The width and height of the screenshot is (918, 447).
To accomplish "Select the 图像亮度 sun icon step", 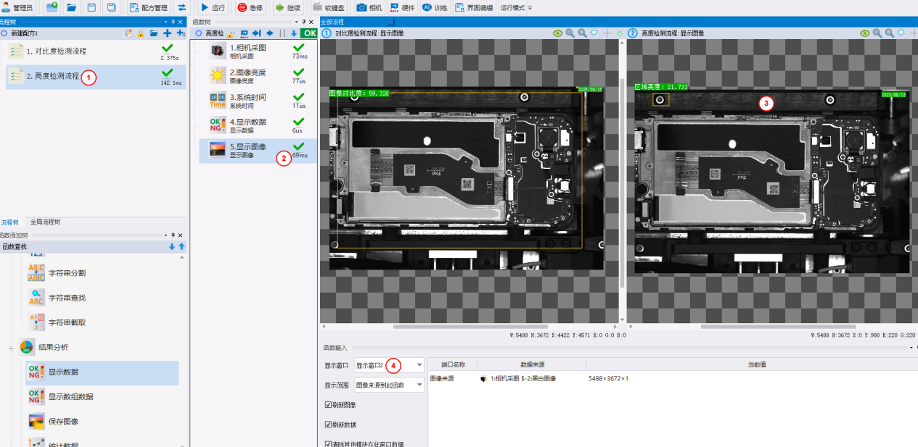I will coord(218,75).
